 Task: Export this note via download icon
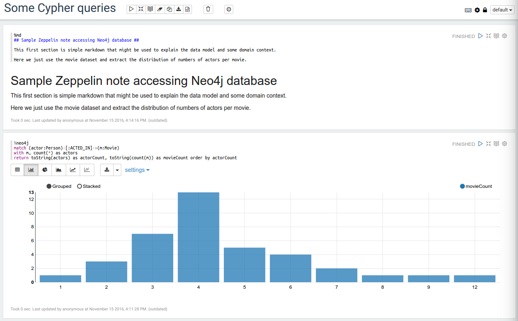pos(179,9)
